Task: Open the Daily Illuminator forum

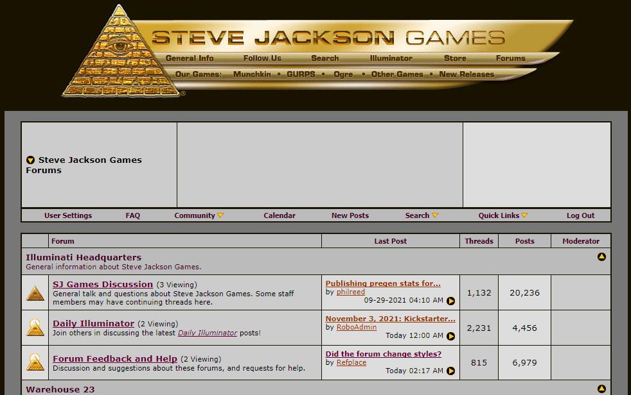Action: click(93, 324)
